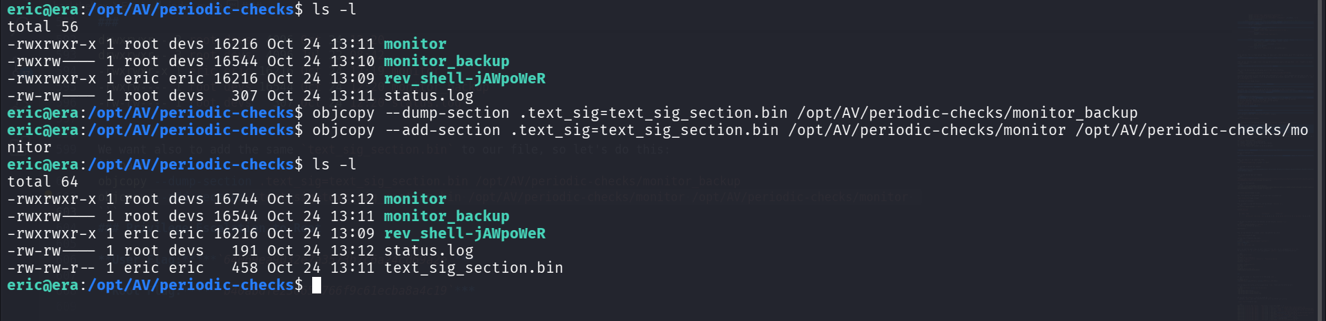This screenshot has width=1326, height=321.
Task: Click the 307 size of status.log
Action: [x=244, y=96]
